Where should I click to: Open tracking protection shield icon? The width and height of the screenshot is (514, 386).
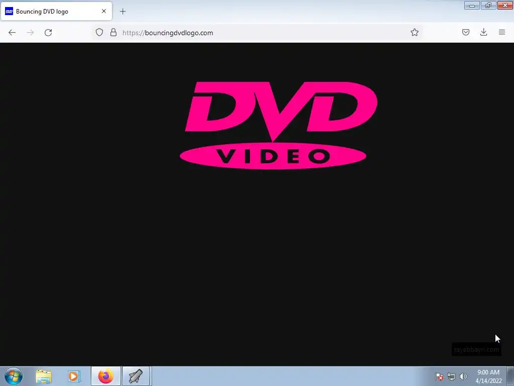pos(99,33)
